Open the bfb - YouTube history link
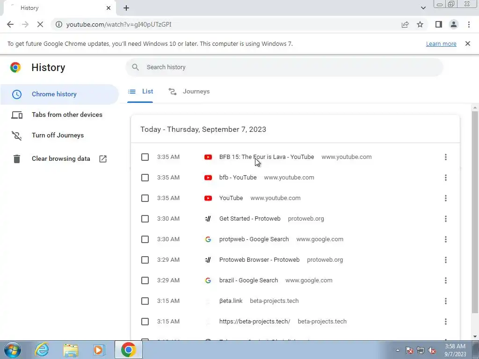Image resolution: width=479 pixels, height=359 pixels. pyautogui.click(x=238, y=178)
